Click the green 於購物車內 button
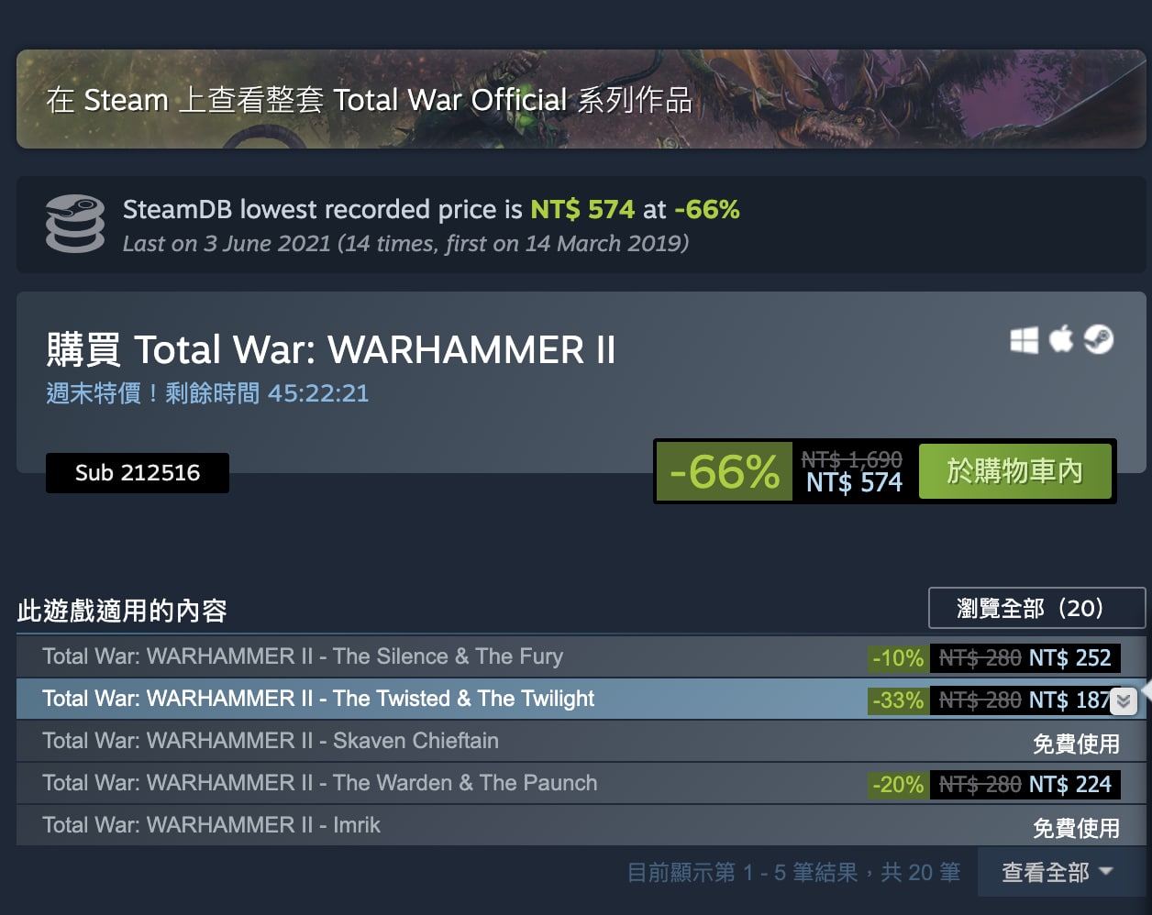 pyautogui.click(x=1015, y=471)
